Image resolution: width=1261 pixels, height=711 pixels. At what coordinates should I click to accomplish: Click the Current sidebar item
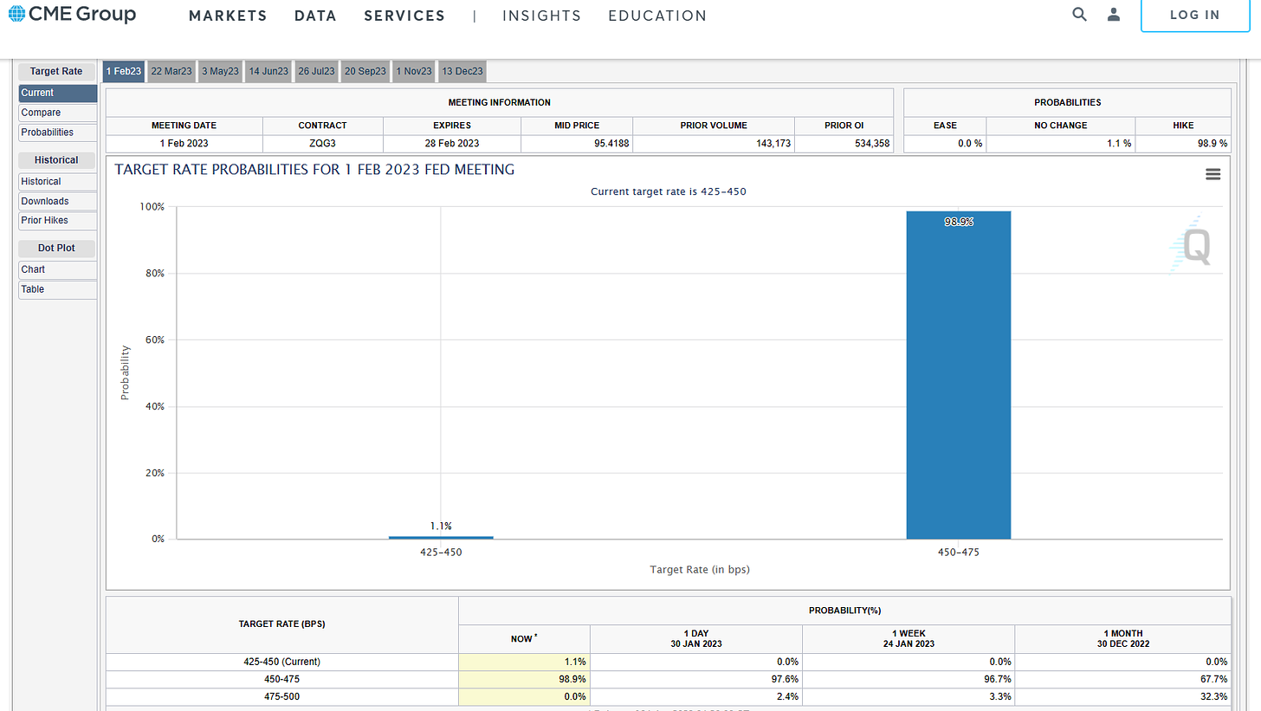pyautogui.click(x=58, y=94)
